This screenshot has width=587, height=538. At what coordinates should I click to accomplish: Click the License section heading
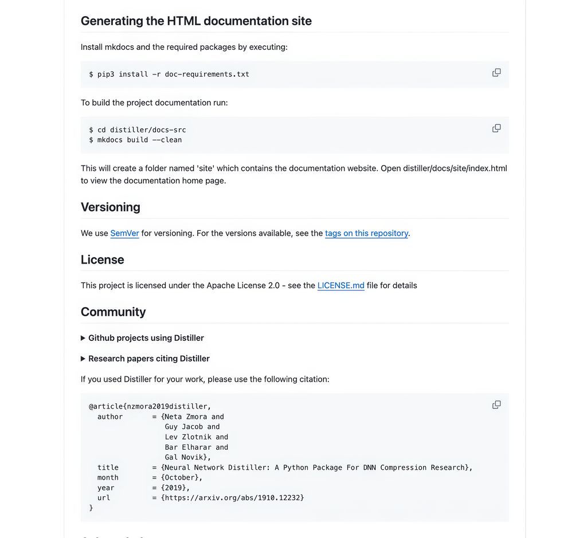point(102,260)
